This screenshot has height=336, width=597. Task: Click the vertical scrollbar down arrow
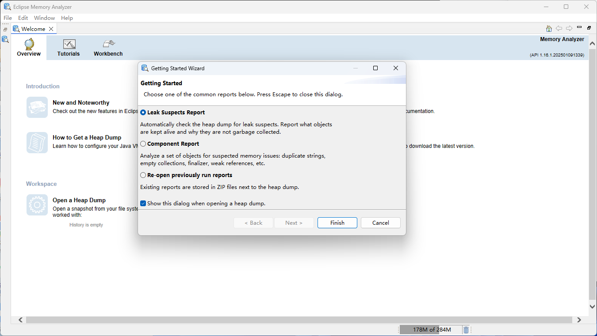[593, 306]
